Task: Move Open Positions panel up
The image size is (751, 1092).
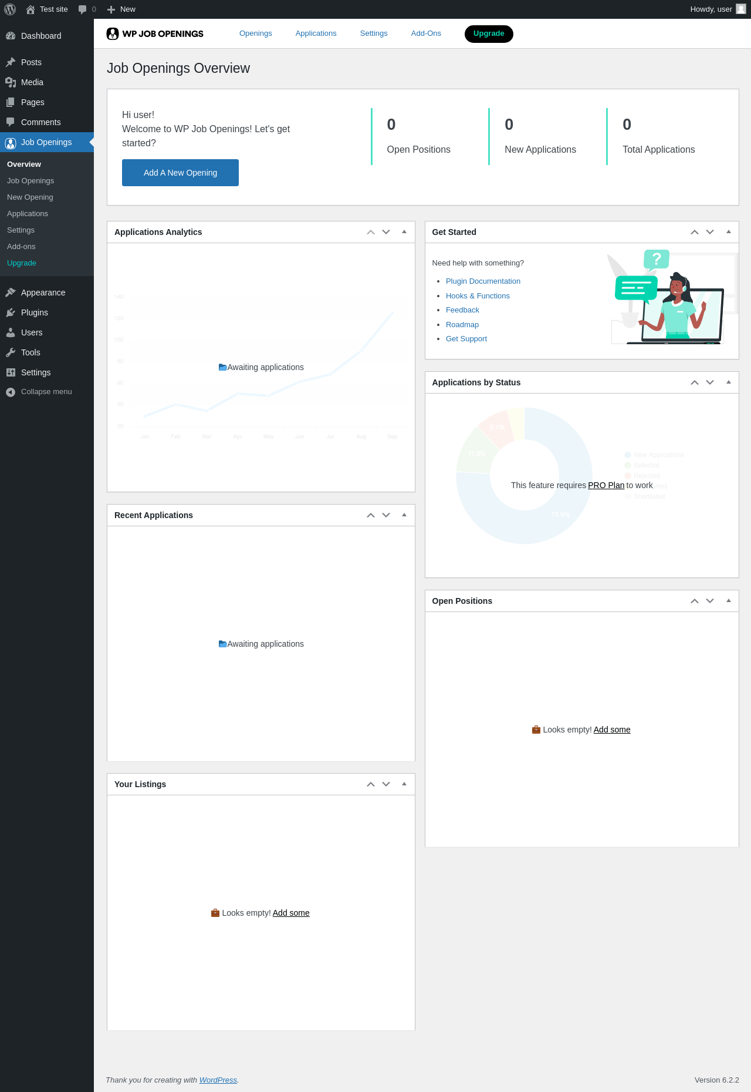Action: (695, 601)
